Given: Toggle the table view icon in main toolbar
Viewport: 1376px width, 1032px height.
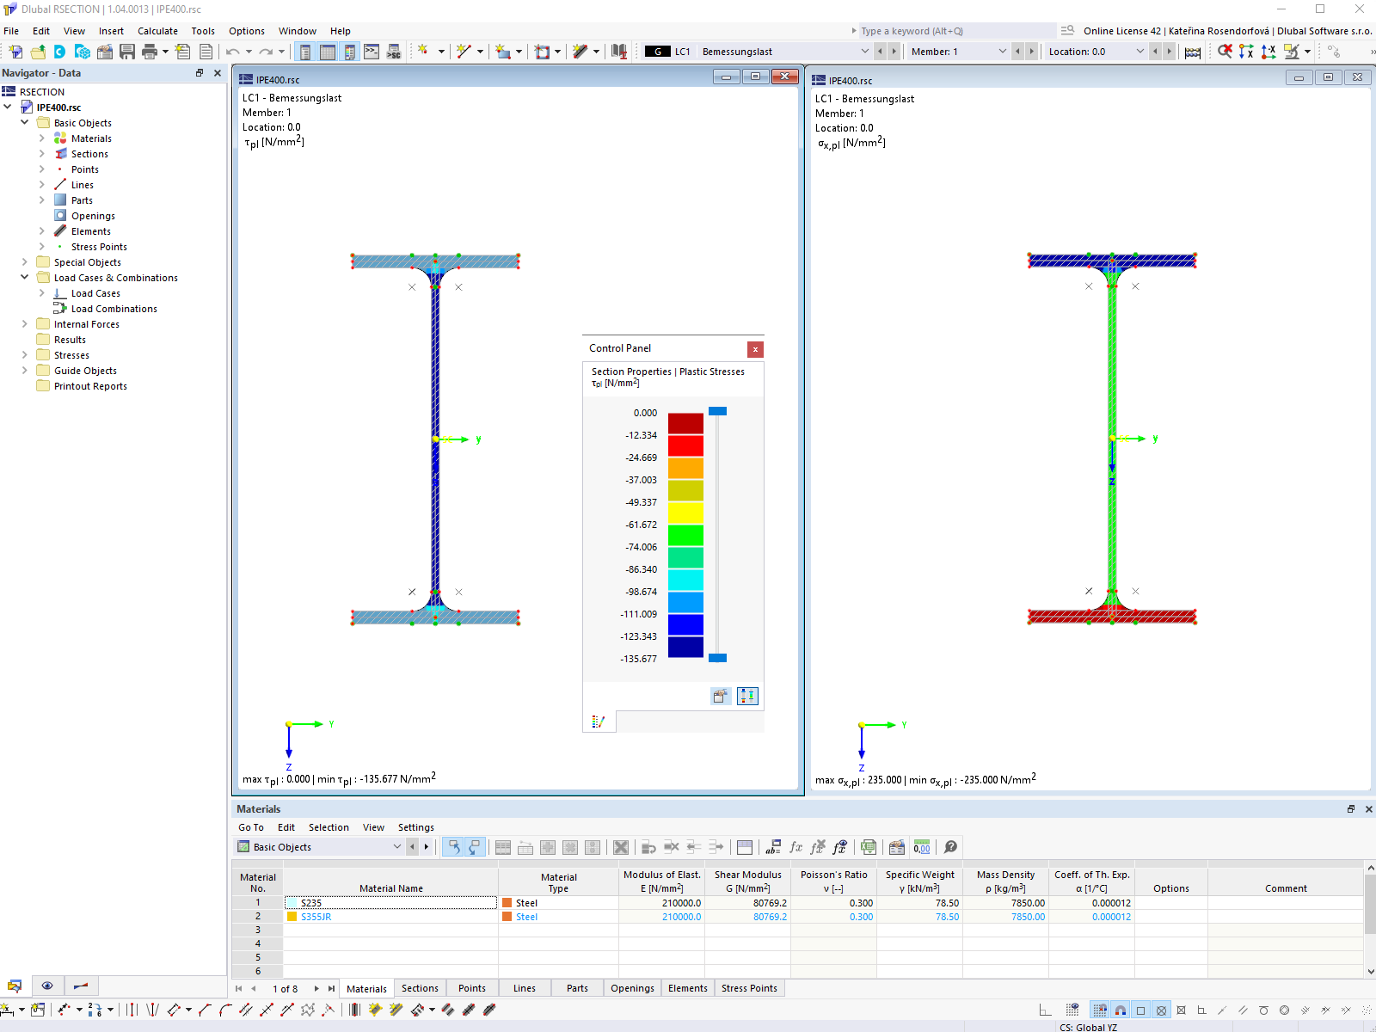Looking at the screenshot, I should pos(328,52).
